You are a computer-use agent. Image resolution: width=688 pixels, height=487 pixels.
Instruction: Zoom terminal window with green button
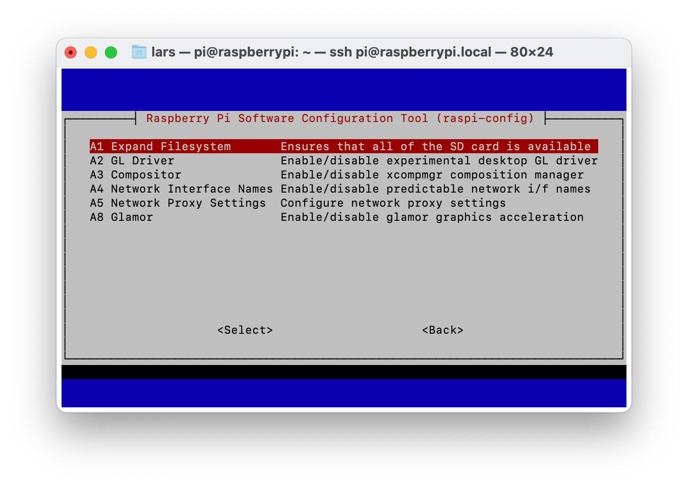coord(111,52)
